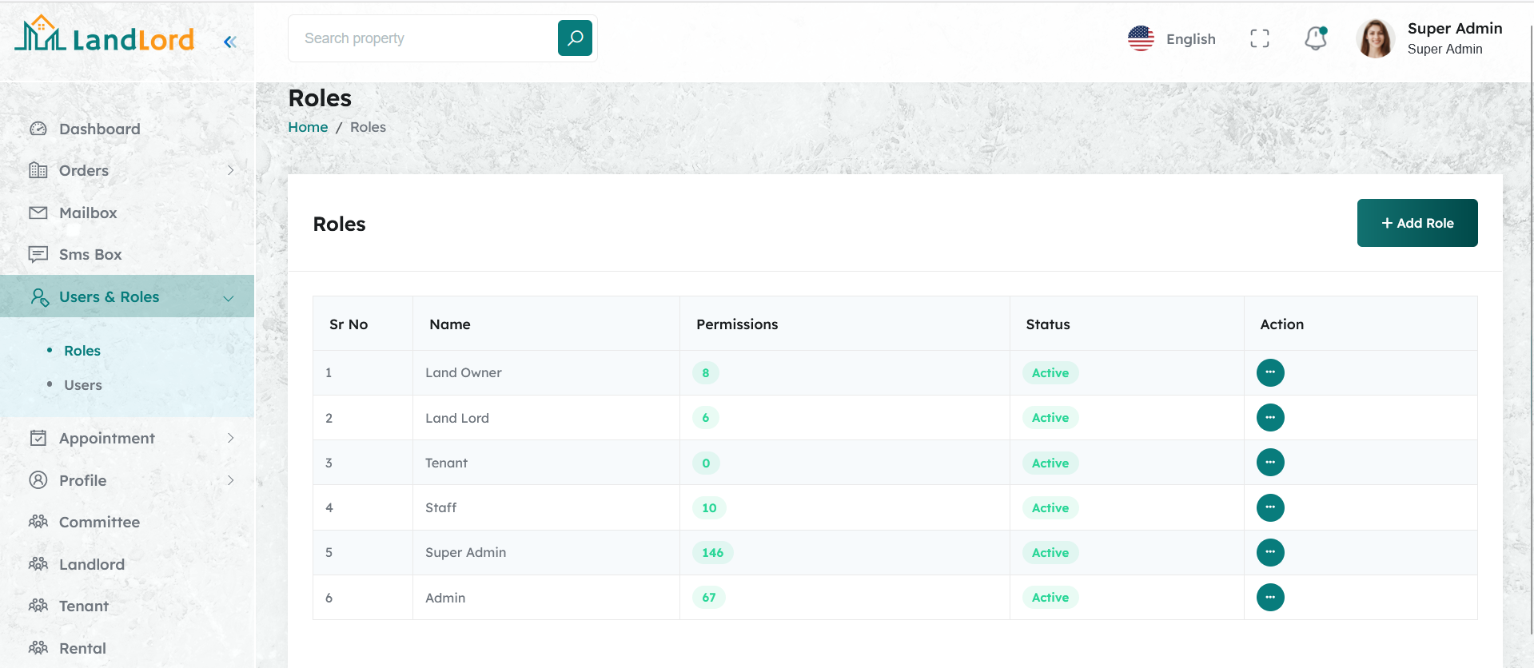
Task: Open Mailbox from the sidebar
Action: tap(88, 213)
